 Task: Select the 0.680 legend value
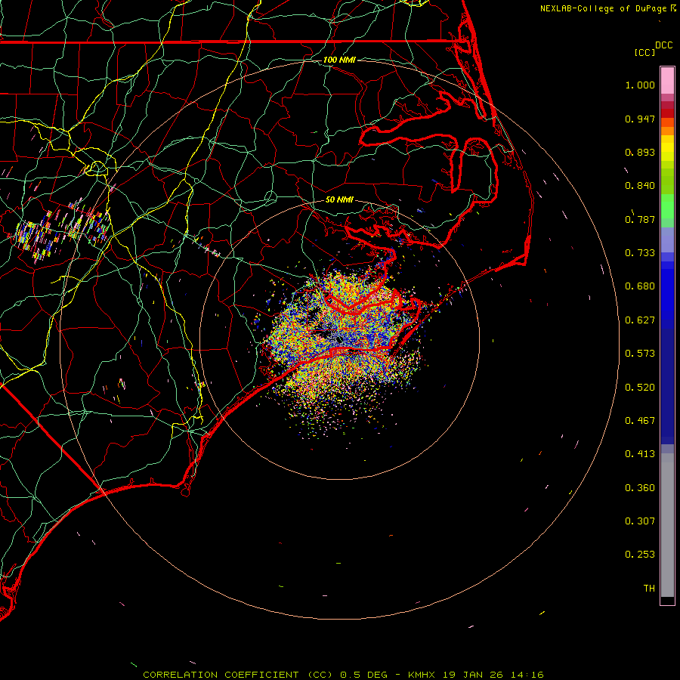click(x=640, y=286)
